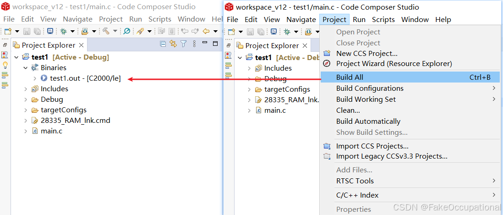Viewport: 503px width, 215px height.
Task: Open Build Configurations submenu
Action: click(410, 88)
